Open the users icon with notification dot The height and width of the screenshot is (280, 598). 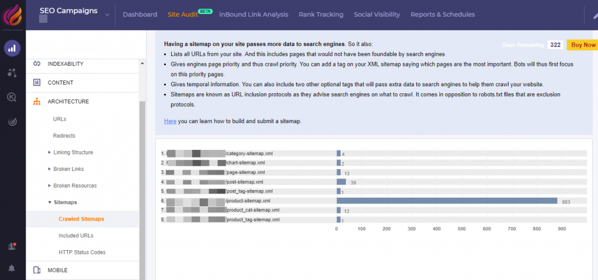tap(12, 246)
